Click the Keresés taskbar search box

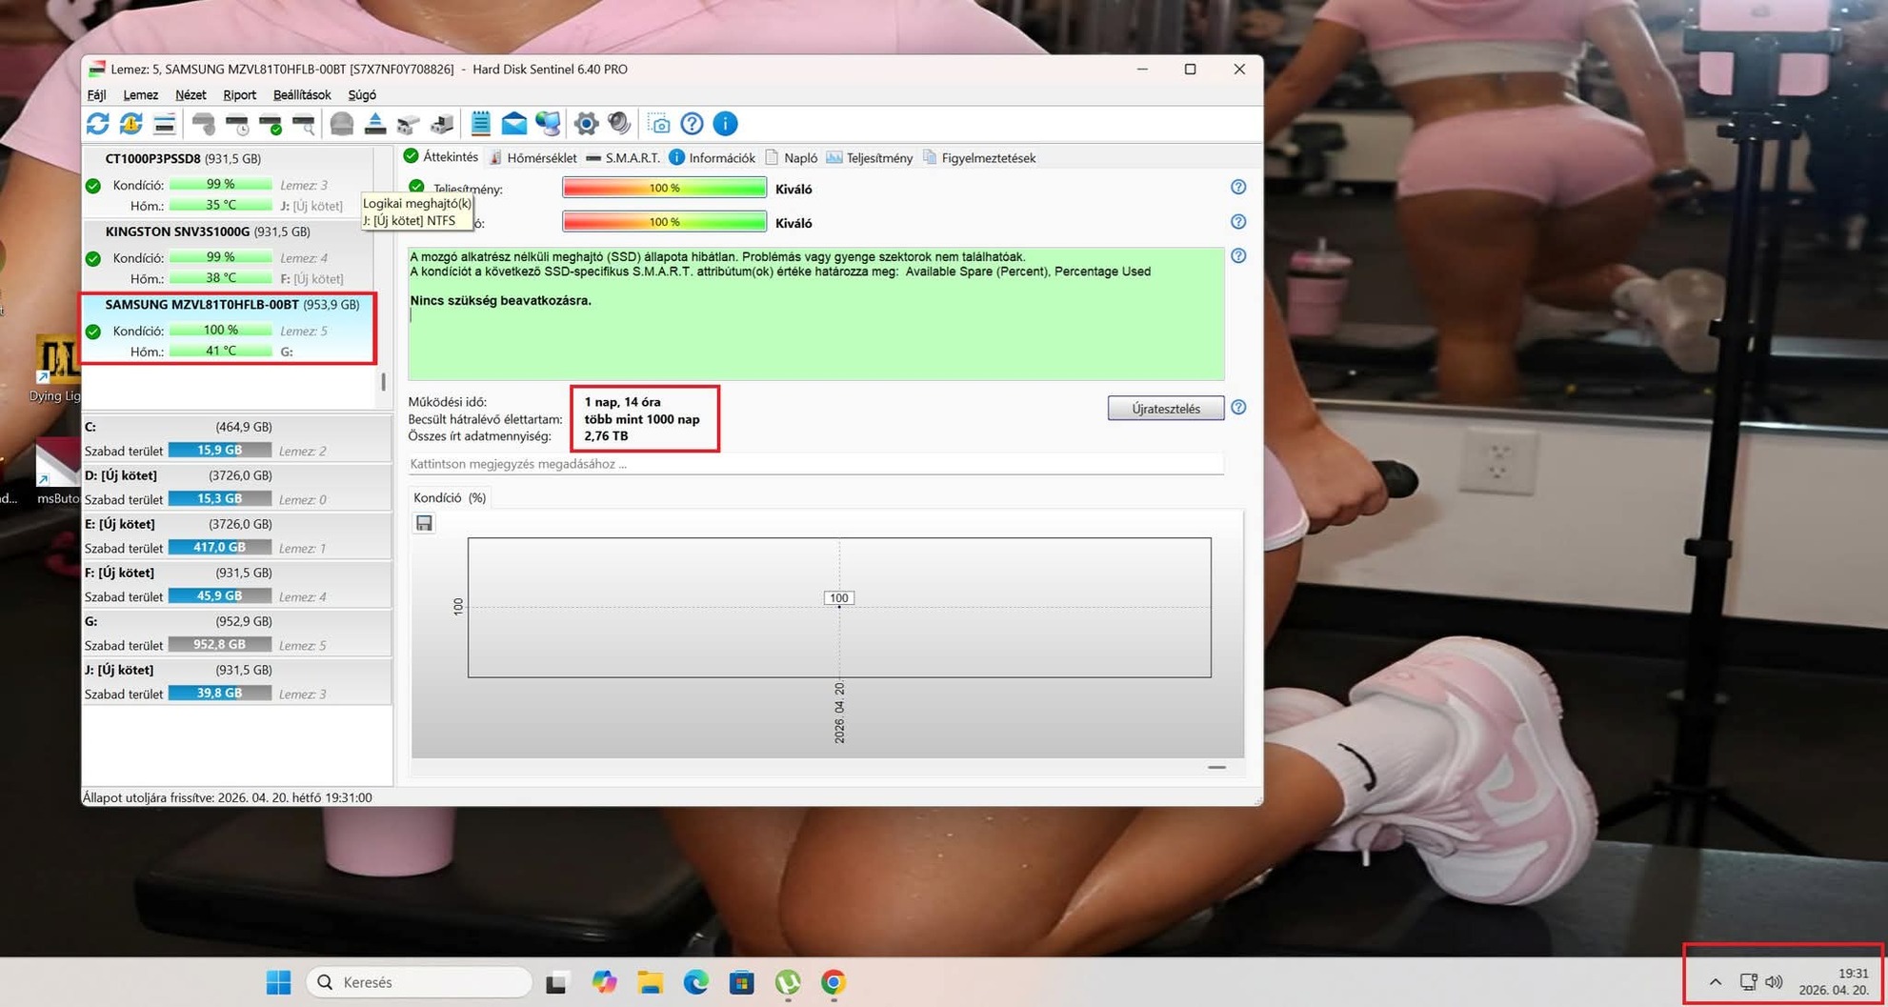(x=419, y=982)
